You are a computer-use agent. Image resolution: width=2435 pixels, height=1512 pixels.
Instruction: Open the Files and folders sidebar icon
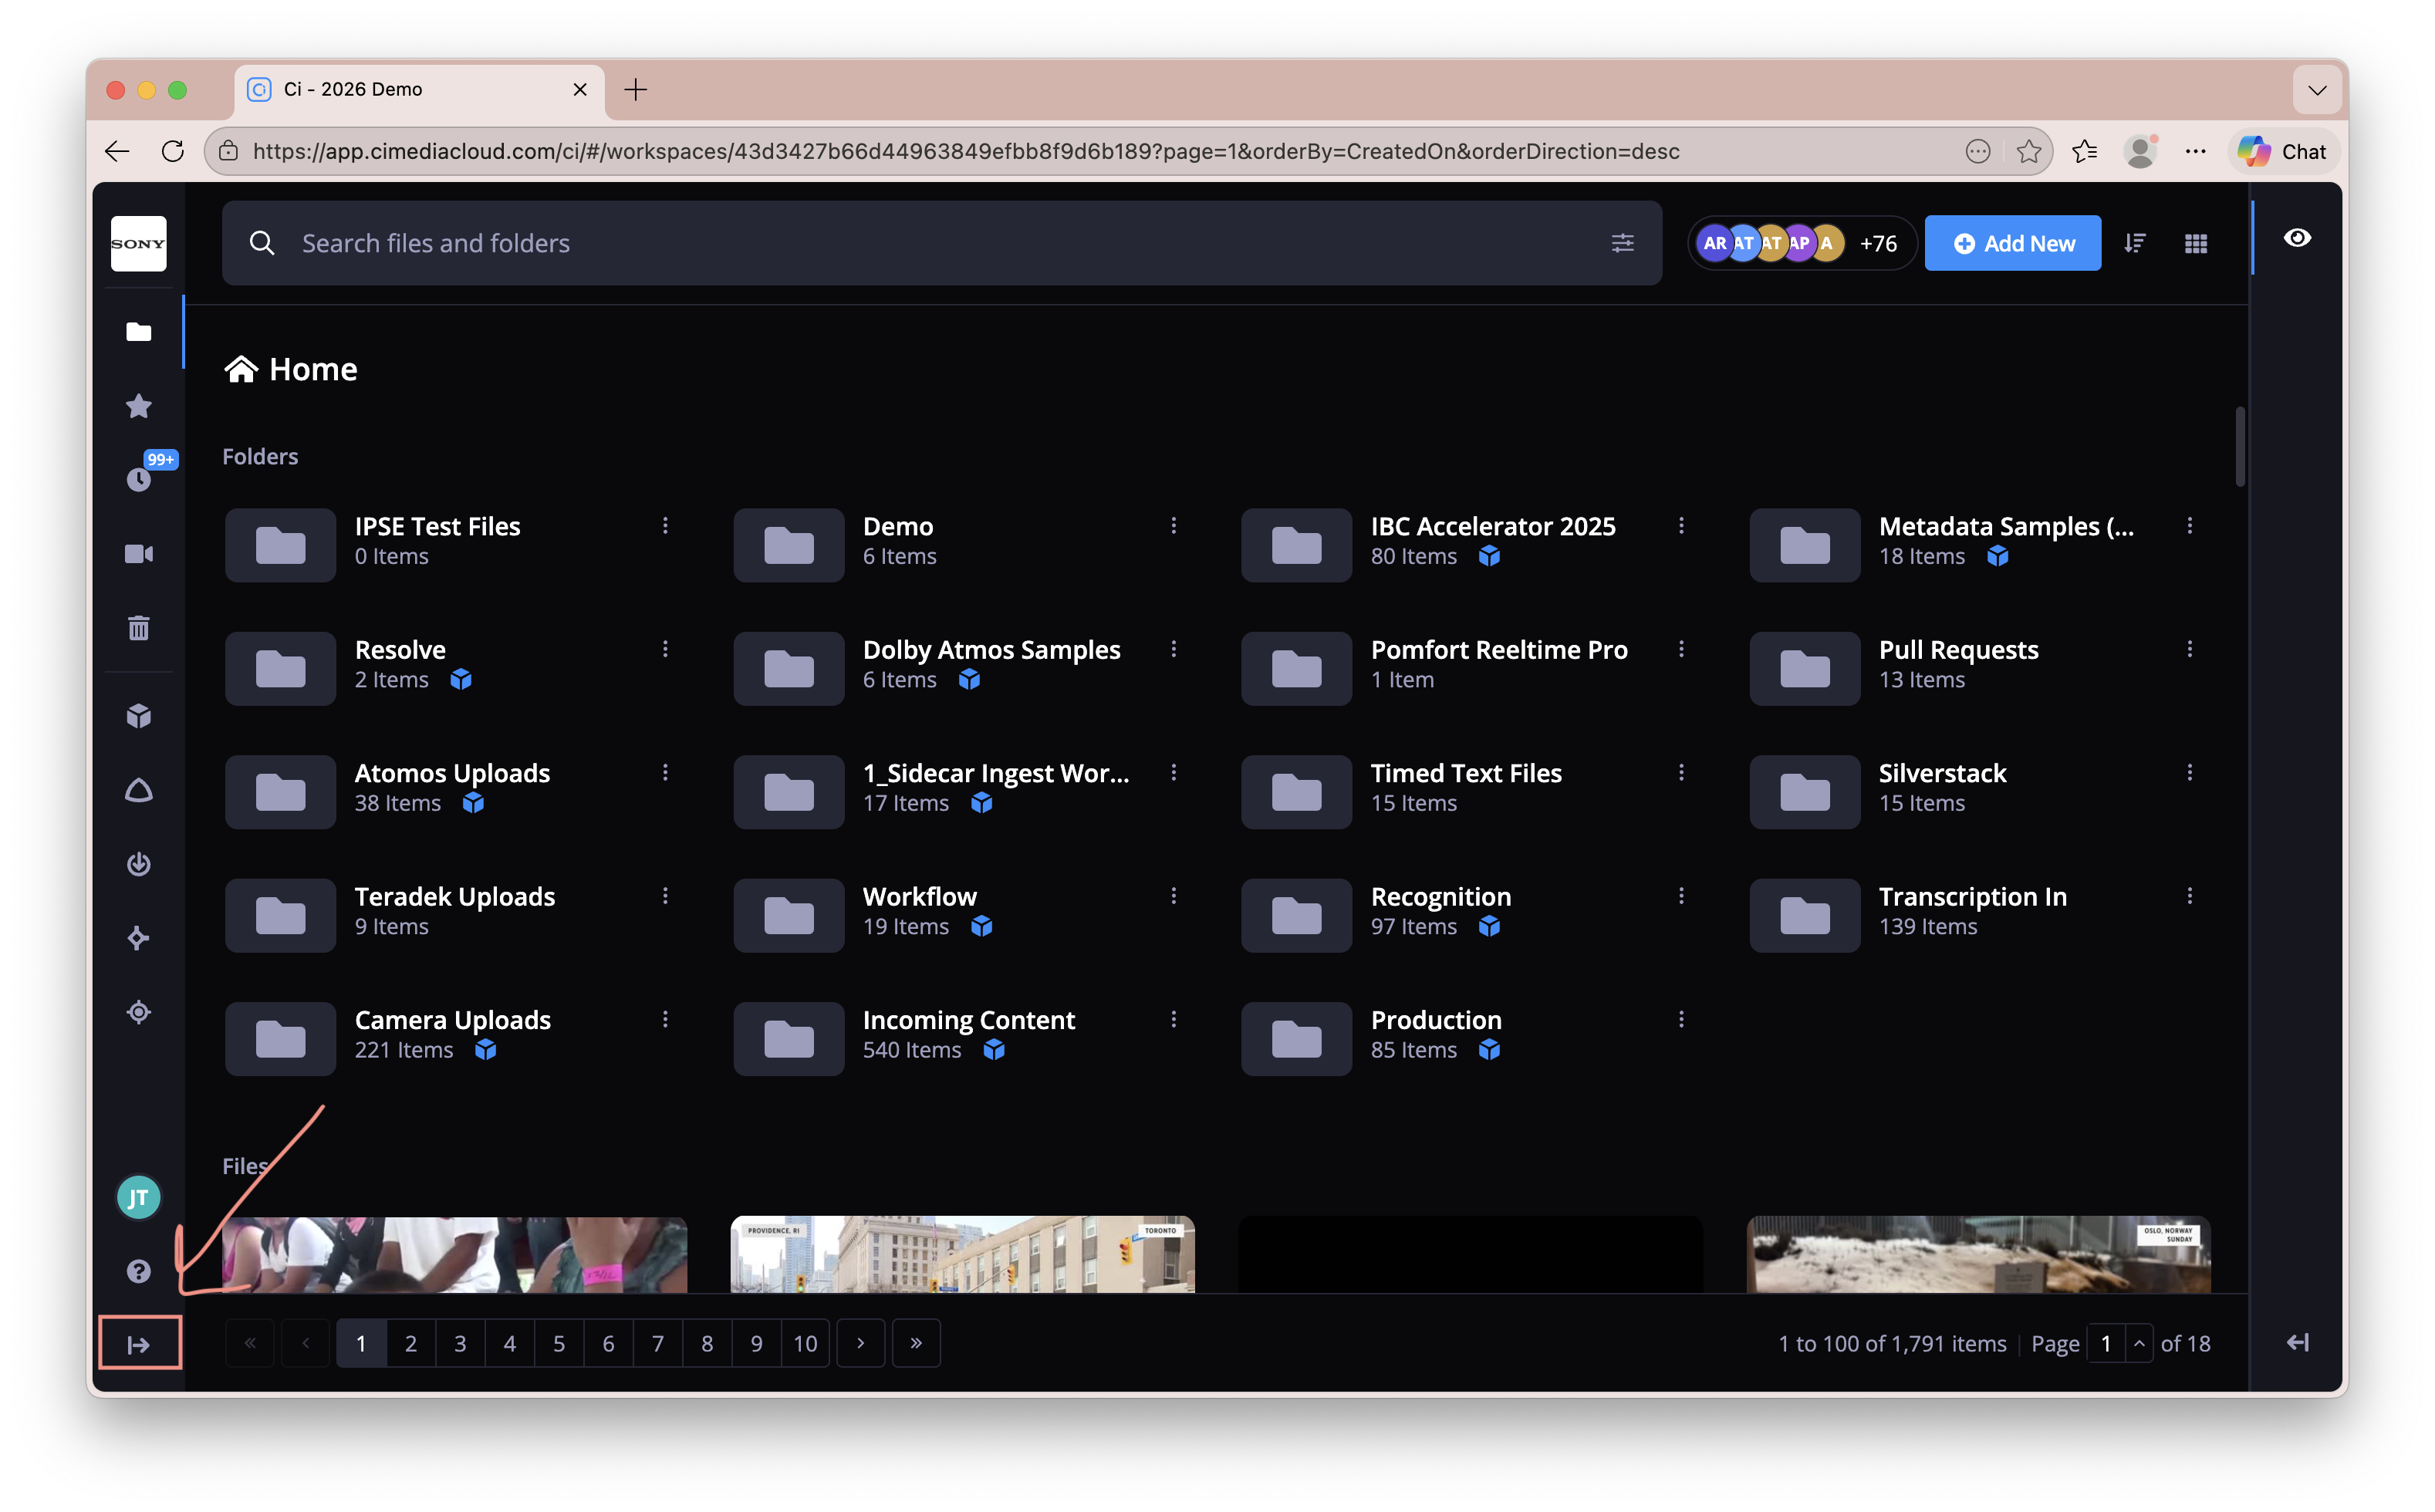click(x=139, y=332)
